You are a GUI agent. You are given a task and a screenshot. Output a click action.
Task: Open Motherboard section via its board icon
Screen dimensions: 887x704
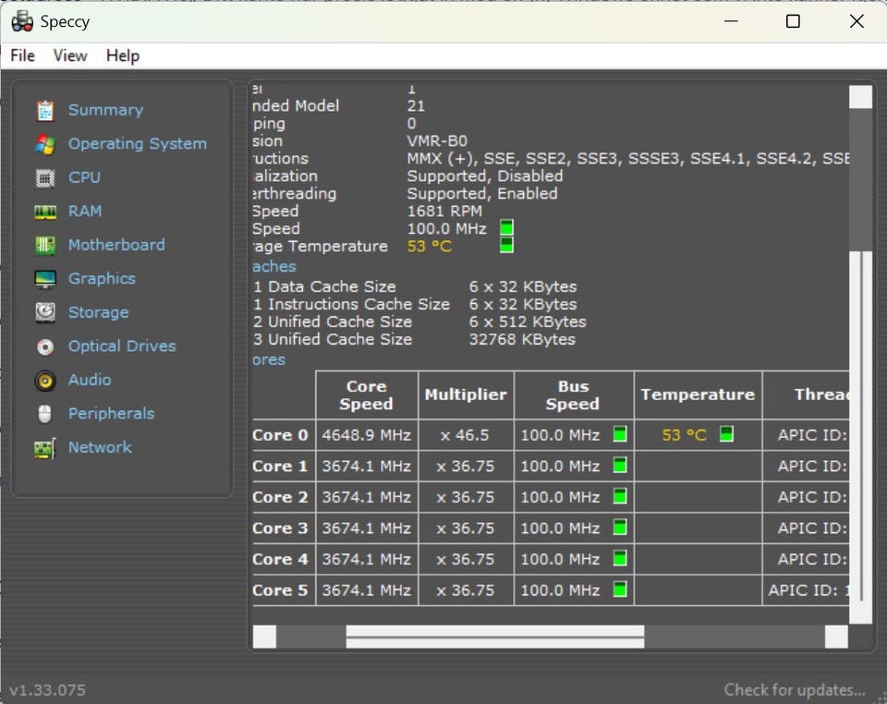point(45,246)
